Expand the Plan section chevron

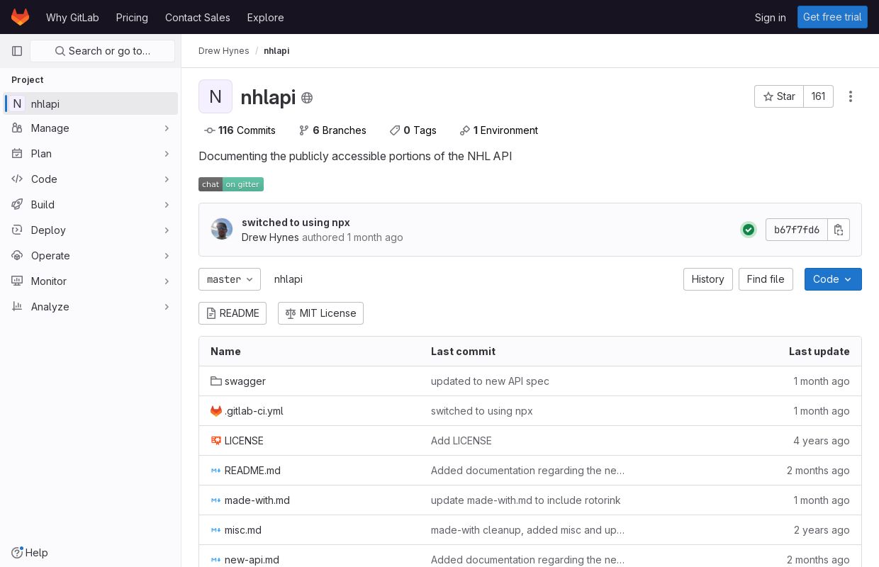167,154
